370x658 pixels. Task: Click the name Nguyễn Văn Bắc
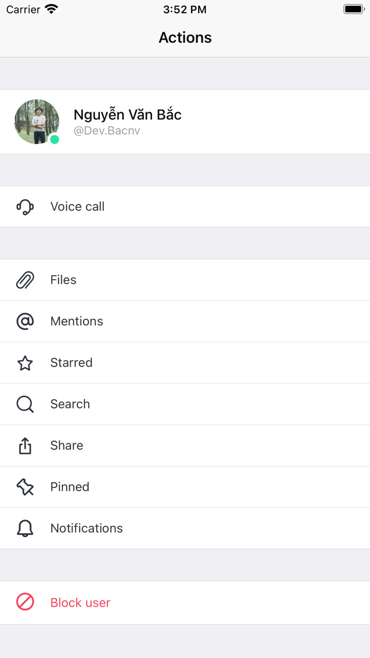127,114
